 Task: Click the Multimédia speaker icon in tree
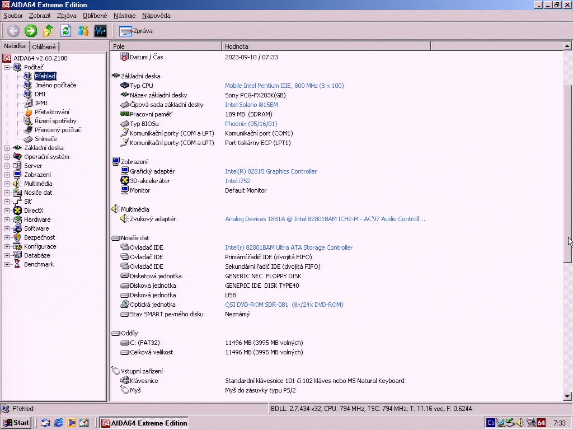coord(17,184)
